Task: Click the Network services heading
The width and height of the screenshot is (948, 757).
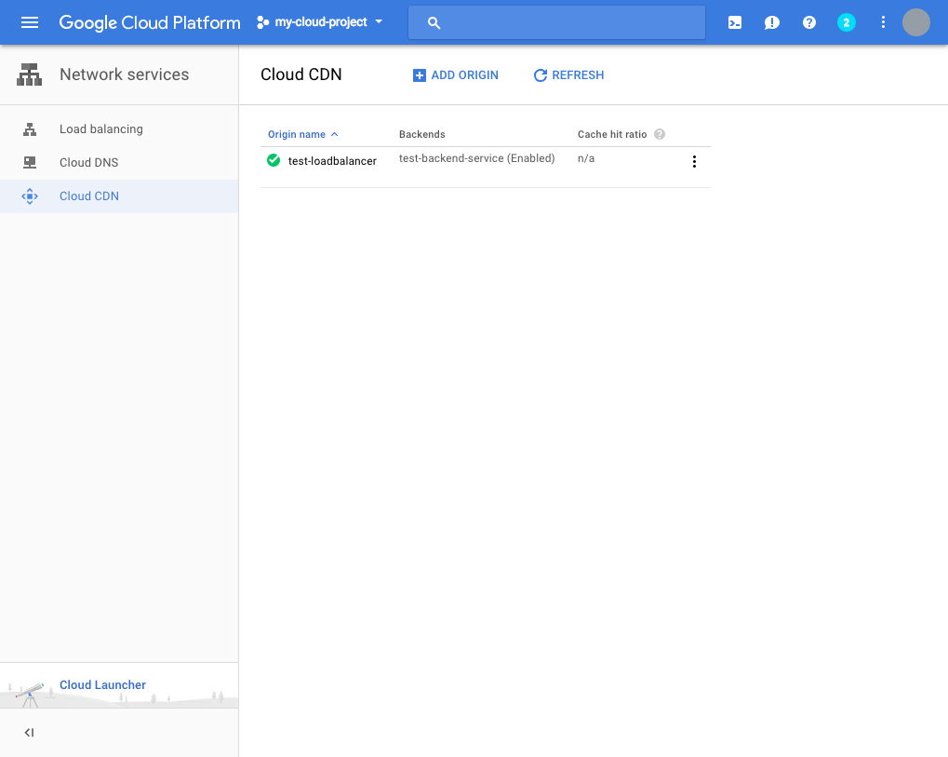Action: [x=124, y=74]
